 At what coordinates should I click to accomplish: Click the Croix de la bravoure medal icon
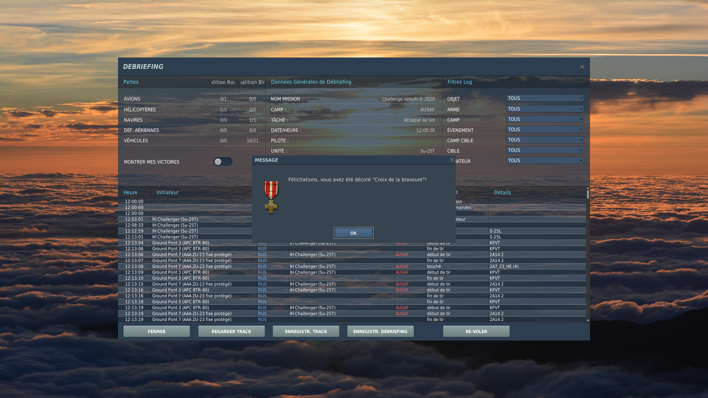click(271, 197)
